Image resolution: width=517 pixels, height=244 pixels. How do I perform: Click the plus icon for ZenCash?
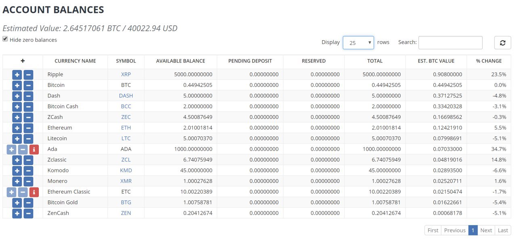click(x=17, y=213)
